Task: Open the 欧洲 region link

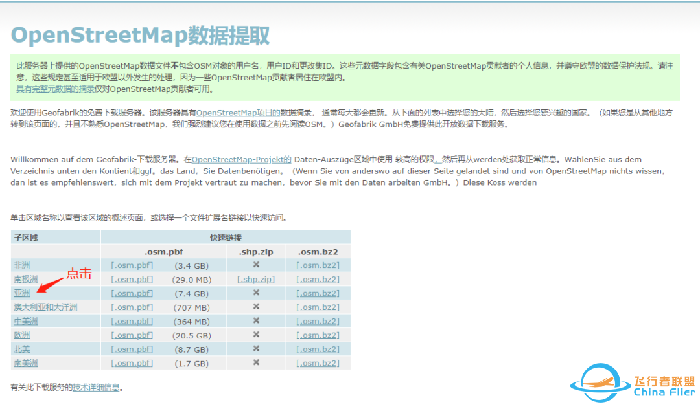Action: click(x=21, y=335)
